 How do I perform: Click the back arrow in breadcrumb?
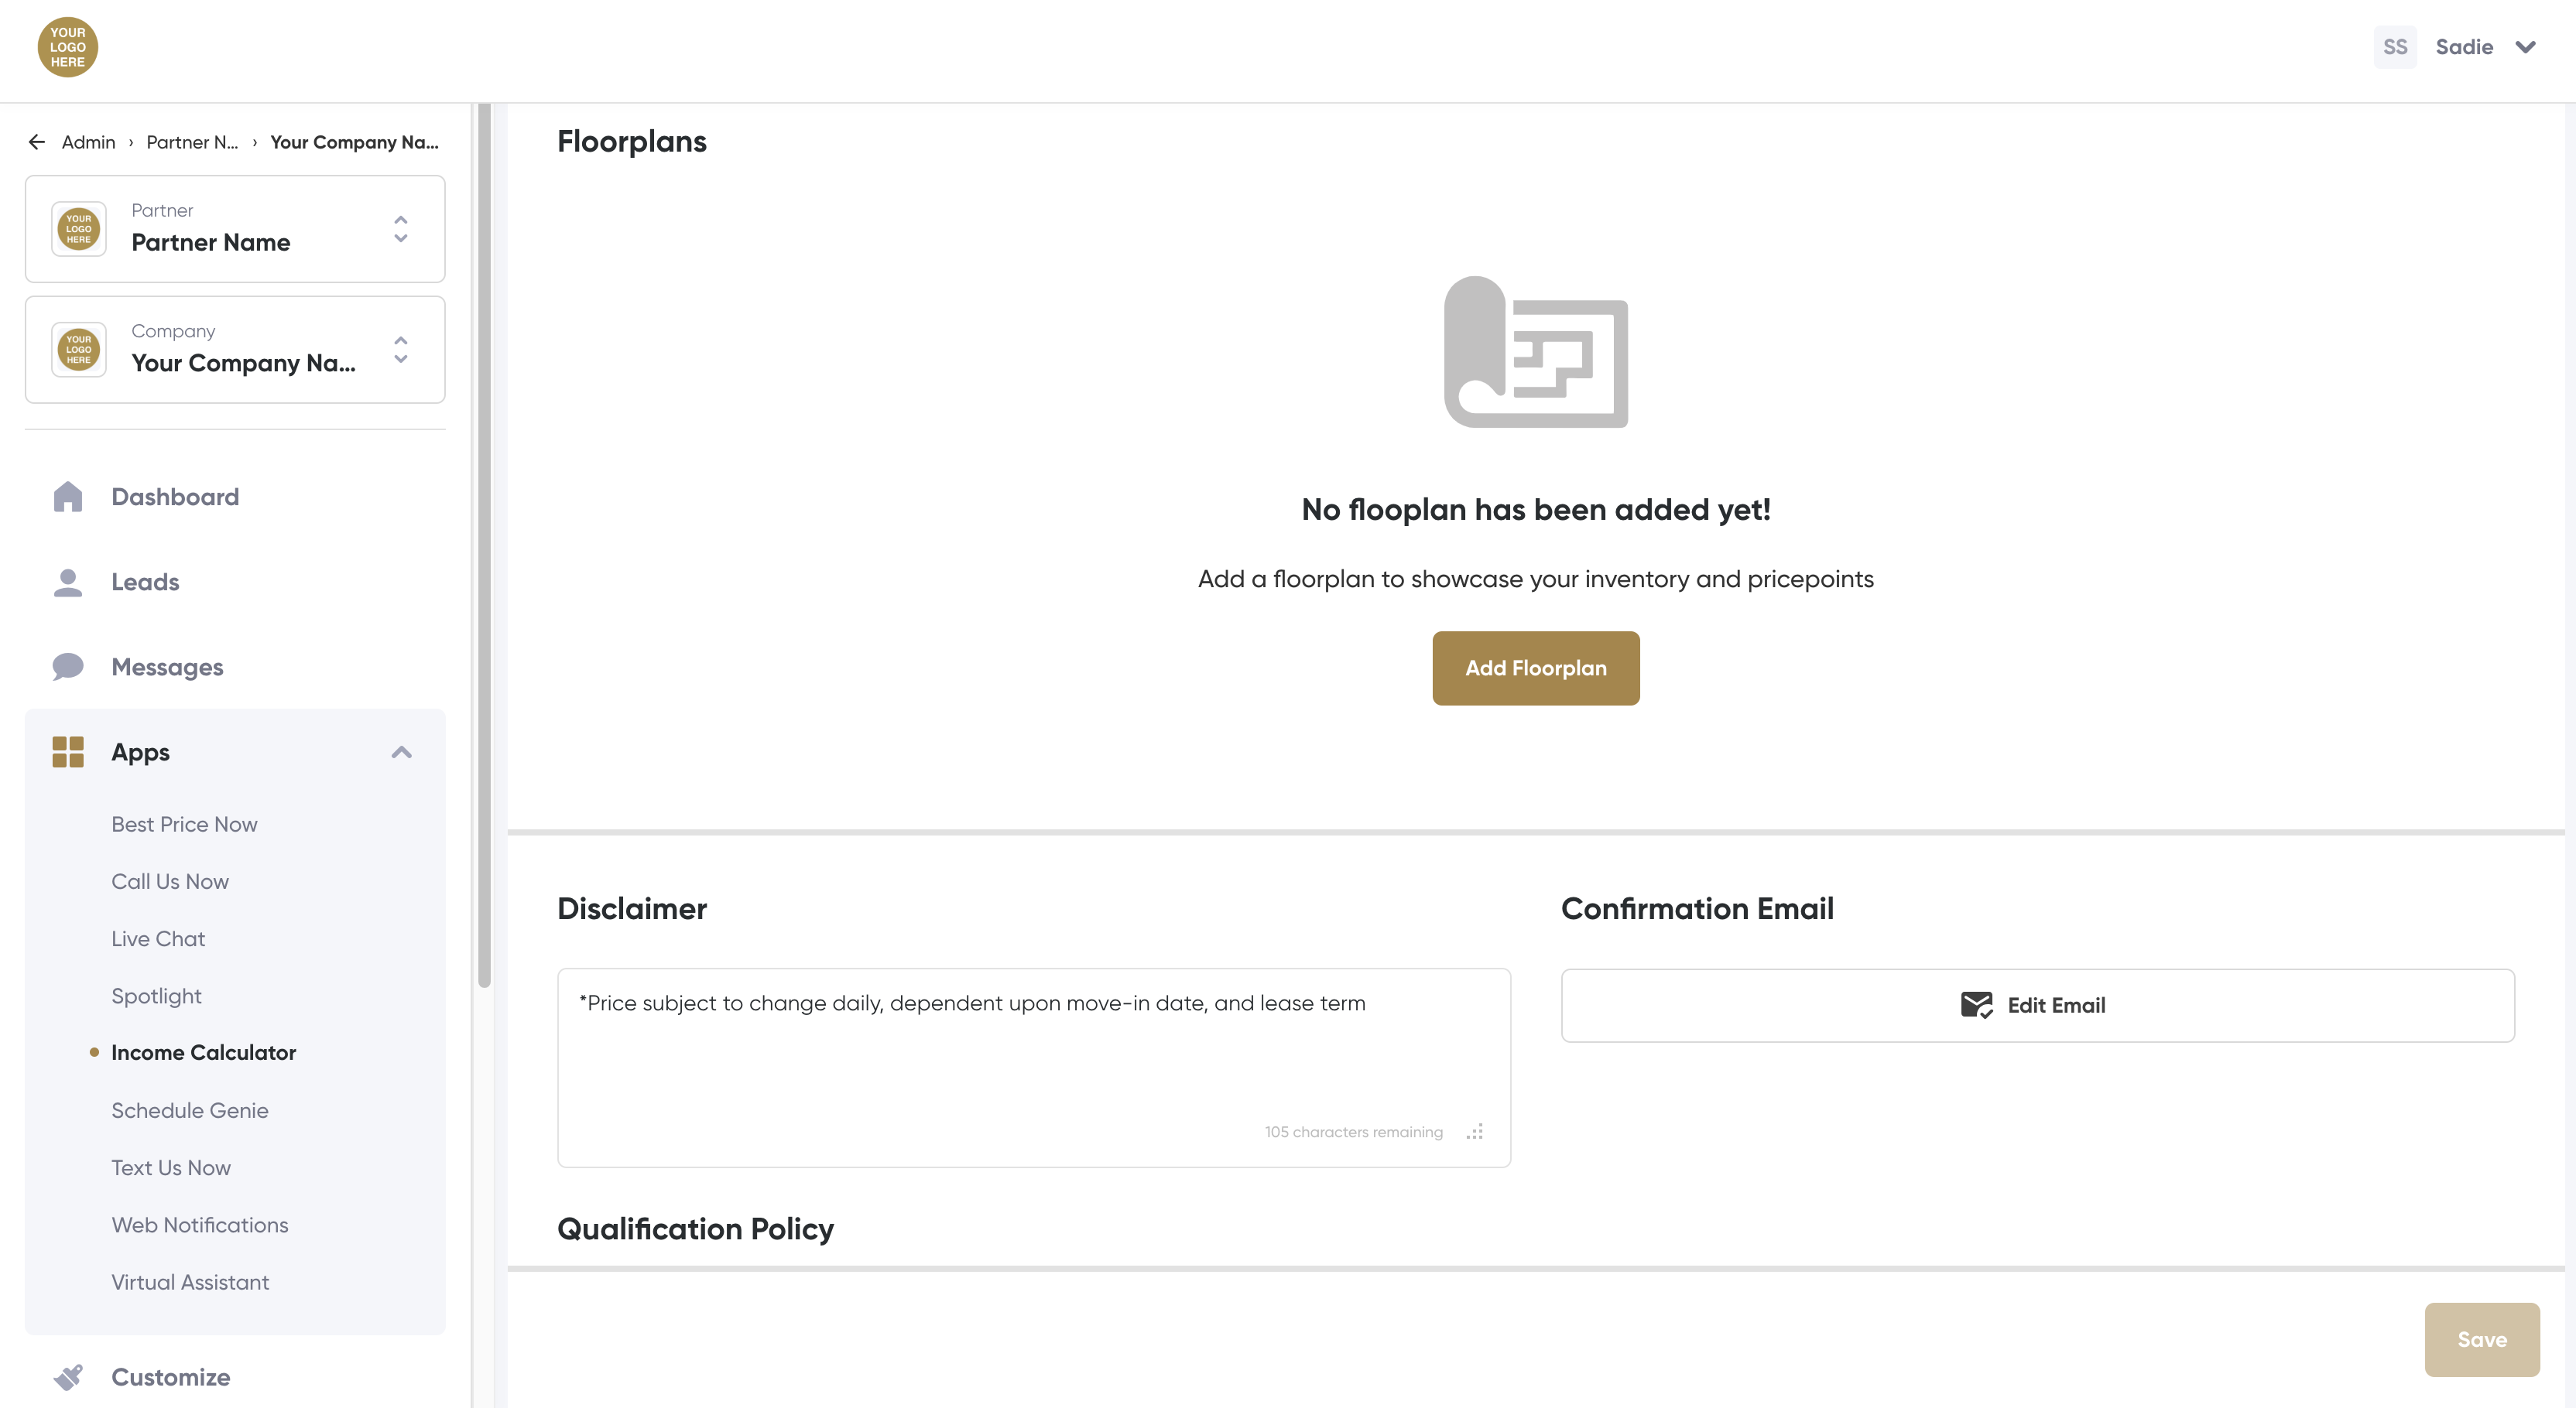[x=37, y=142]
